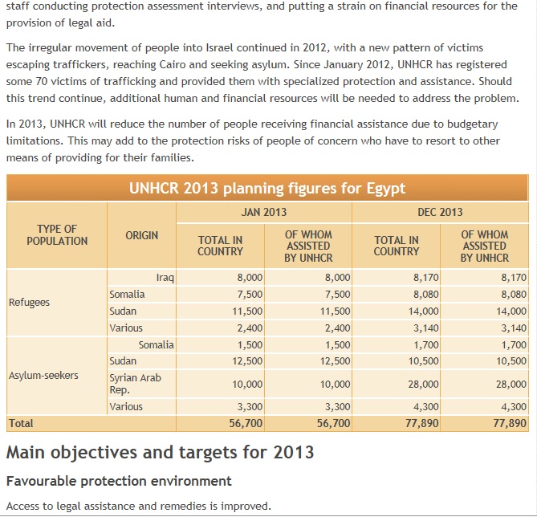
Task: Click the 'Favourable protection environment' subheading
Action: (x=119, y=481)
